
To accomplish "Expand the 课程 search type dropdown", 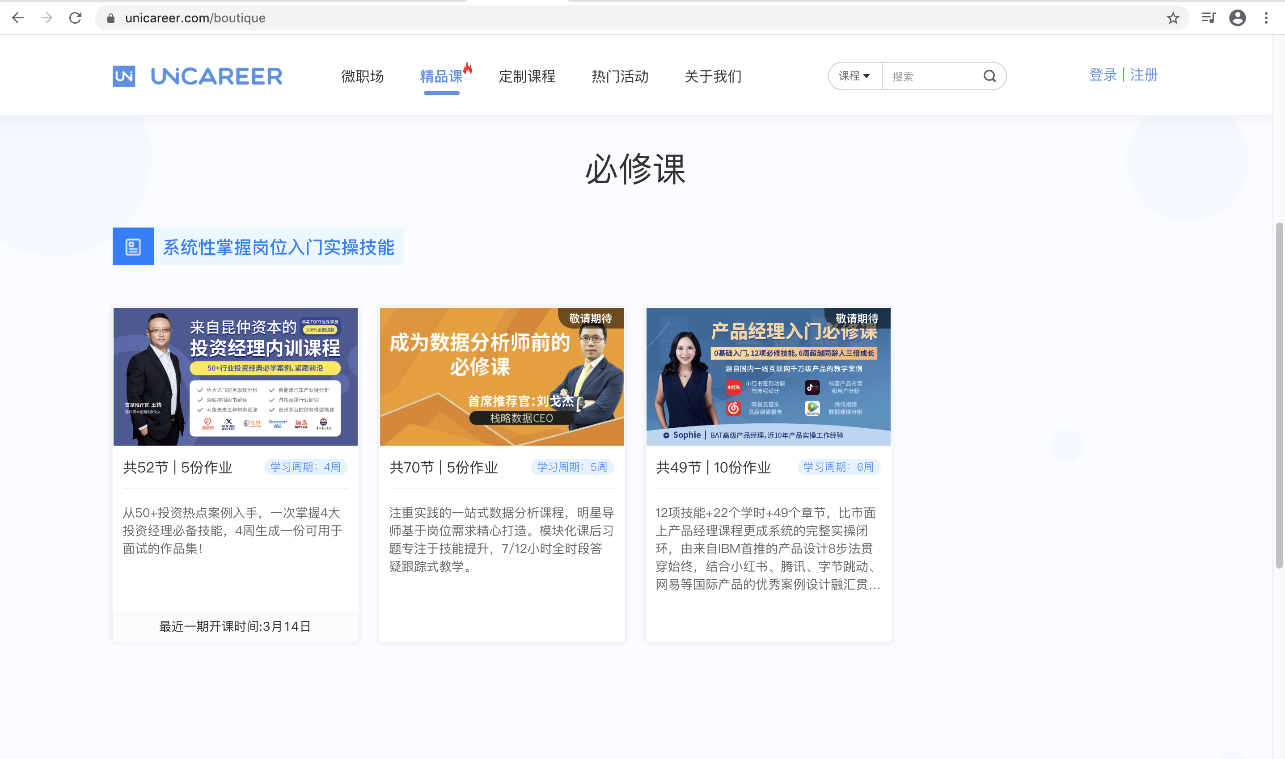I will point(855,76).
